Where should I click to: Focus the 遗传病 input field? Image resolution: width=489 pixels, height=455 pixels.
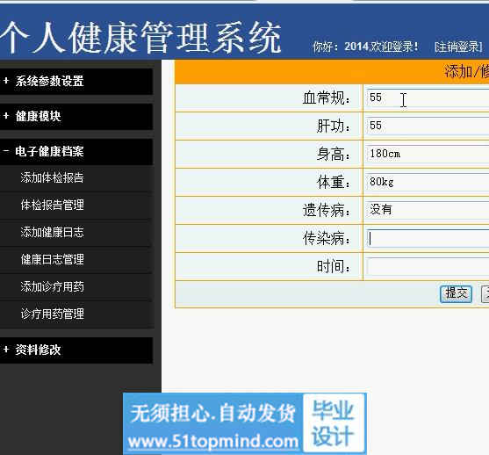click(x=428, y=210)
